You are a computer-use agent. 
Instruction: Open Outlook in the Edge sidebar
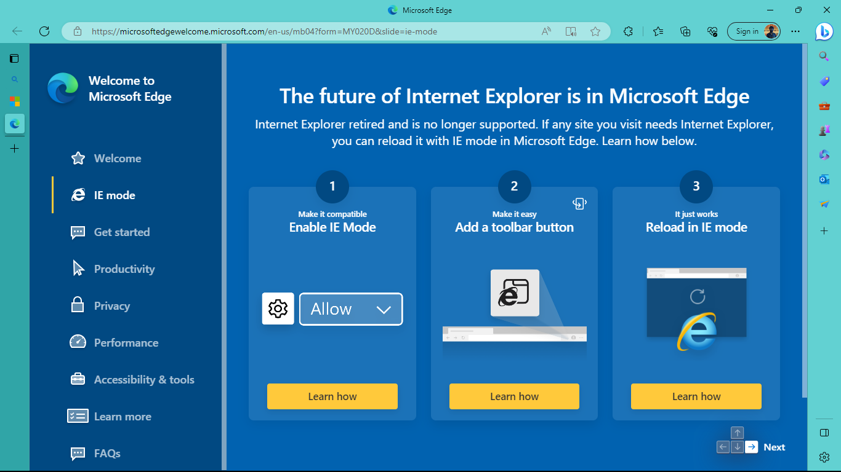tap(824, 179)
